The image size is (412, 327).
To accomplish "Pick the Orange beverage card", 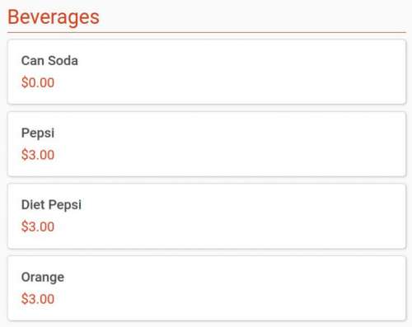I will [x=207, y=288].
